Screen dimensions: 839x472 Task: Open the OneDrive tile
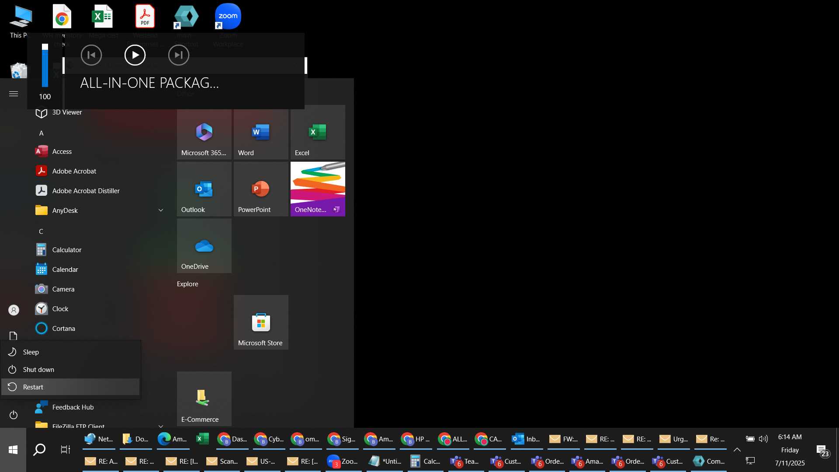click(204, 246)
